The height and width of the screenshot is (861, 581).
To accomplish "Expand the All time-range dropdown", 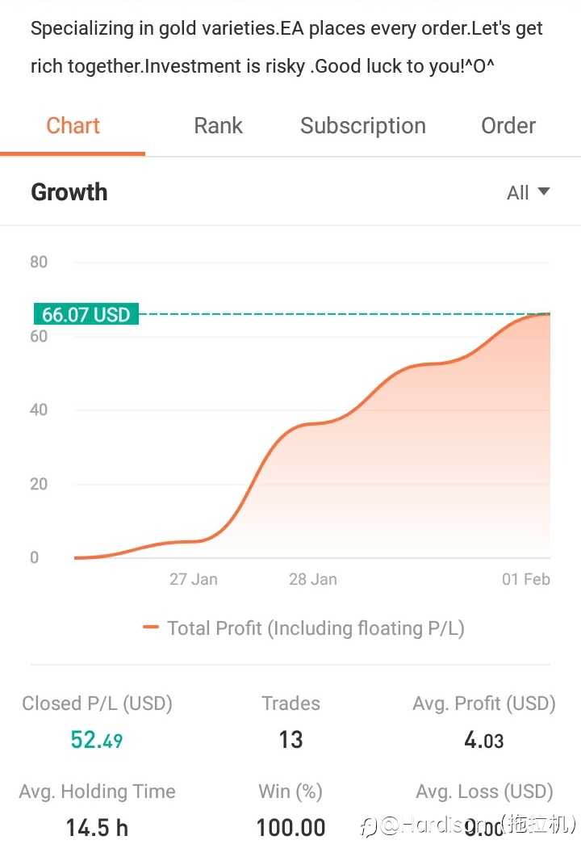I will [528, 193].
